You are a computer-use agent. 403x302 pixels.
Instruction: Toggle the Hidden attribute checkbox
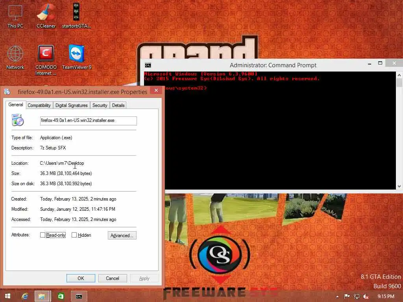(74, 235)
